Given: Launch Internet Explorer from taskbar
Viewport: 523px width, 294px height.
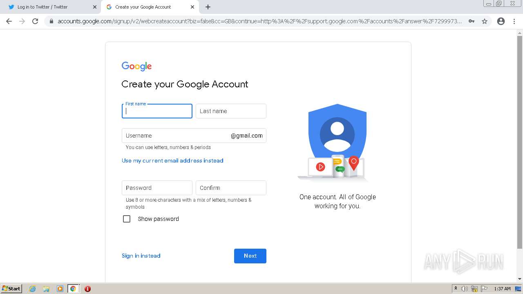Looking at the screenshot, I should point(33,289).
